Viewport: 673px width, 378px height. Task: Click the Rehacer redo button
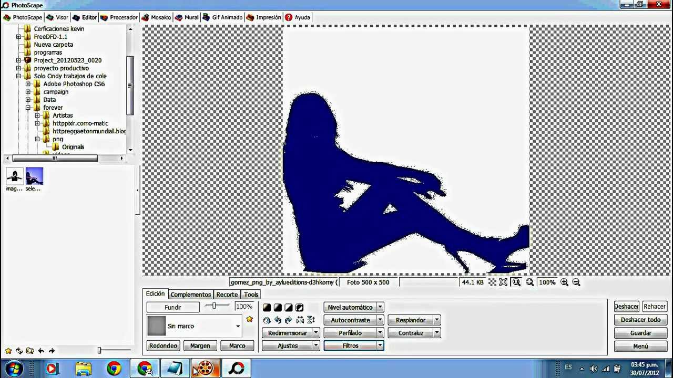655,307
